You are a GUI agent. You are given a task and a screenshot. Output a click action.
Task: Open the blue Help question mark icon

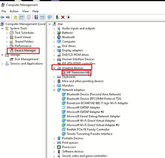[x=36, y=17]
